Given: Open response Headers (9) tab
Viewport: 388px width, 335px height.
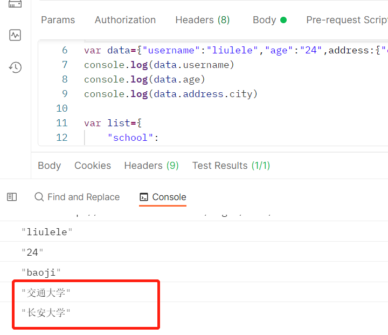Looking at the screenshot, I should (151, 166).
